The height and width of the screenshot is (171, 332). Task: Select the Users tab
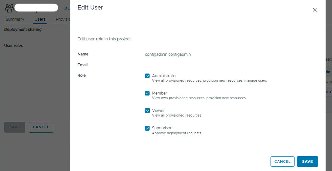[40, 19]
